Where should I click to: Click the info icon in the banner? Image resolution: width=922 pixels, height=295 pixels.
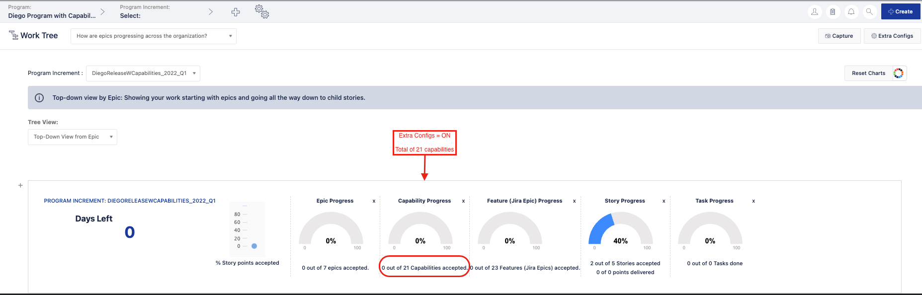click(39, 98)
